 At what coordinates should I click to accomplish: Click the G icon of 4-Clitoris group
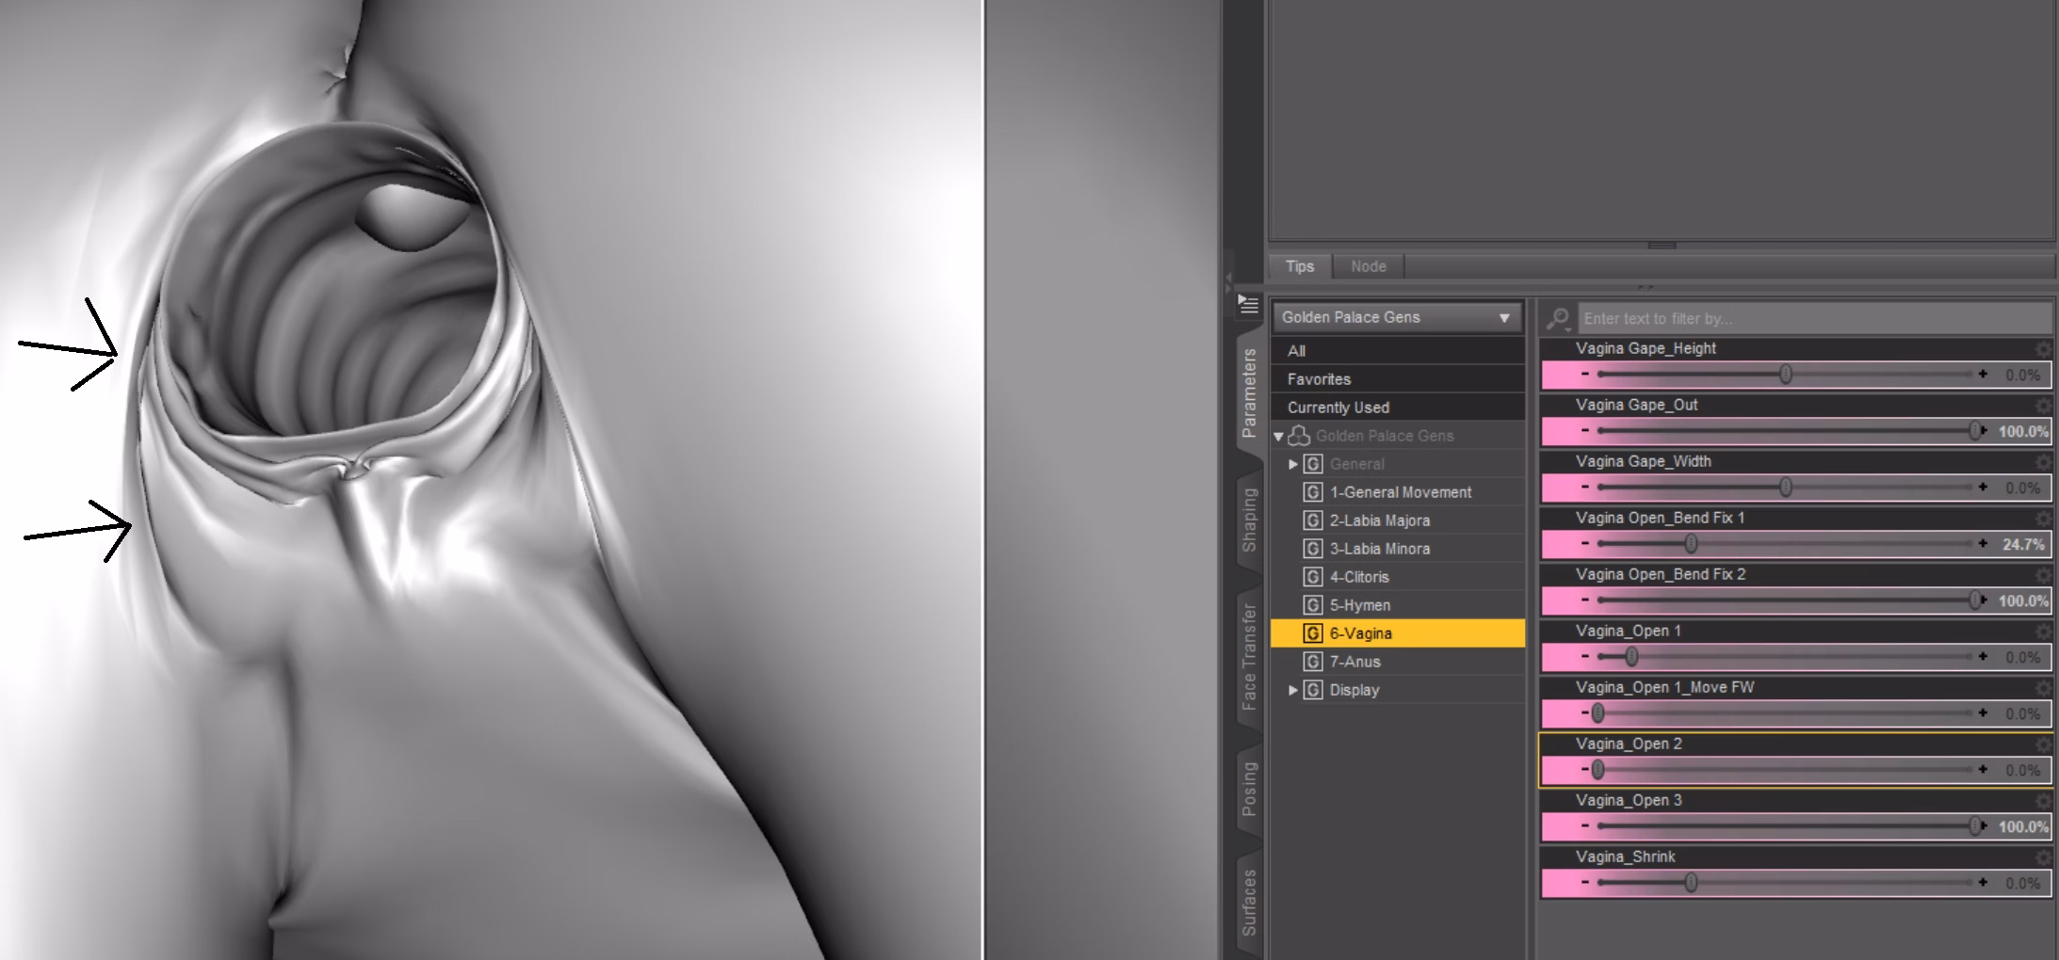click(1312, 577)
